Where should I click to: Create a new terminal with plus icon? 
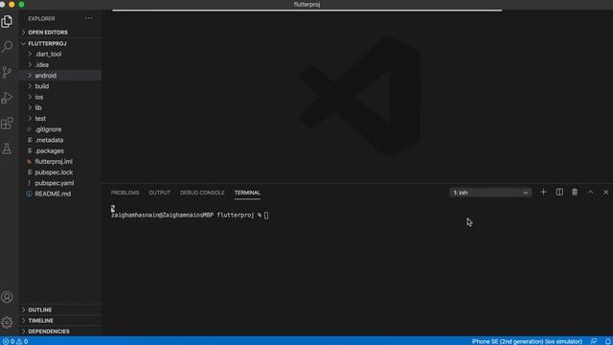(543, 192)
